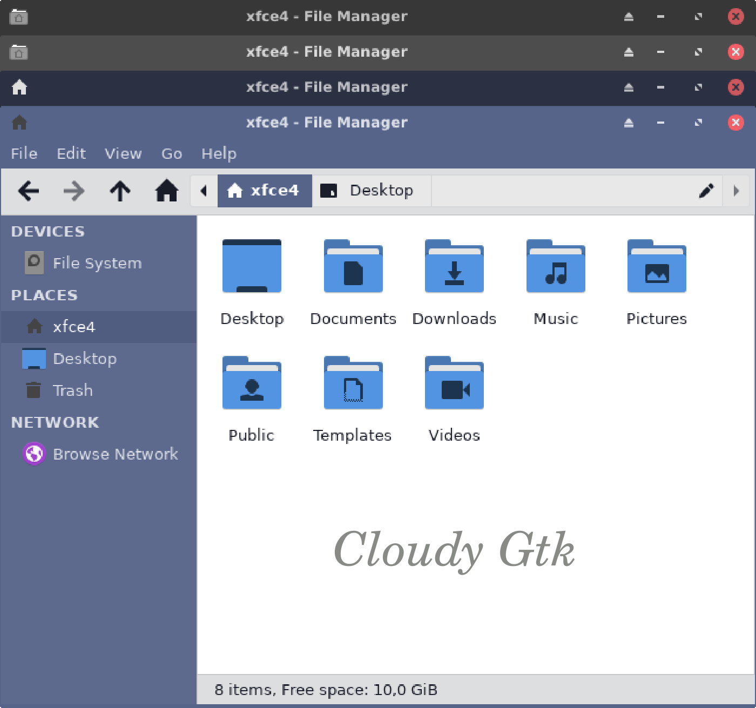Open the View menu

(123, 153)
